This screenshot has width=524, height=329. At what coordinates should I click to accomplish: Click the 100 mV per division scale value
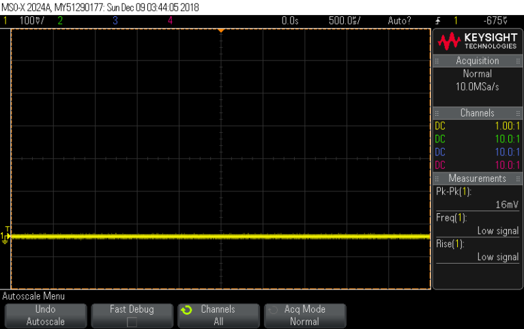coord(32,20)
